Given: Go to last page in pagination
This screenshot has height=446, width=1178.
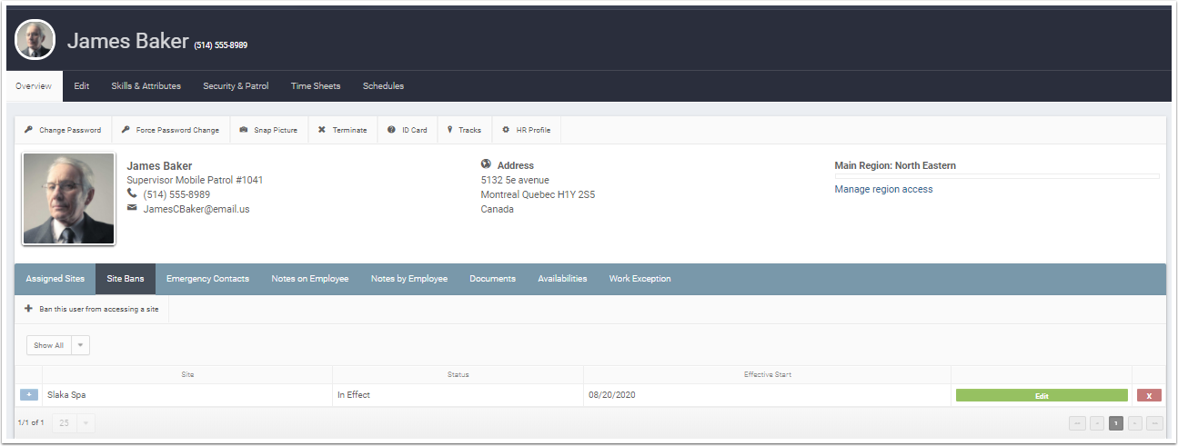Looking at the screenshot, I should pos(1154,423).
